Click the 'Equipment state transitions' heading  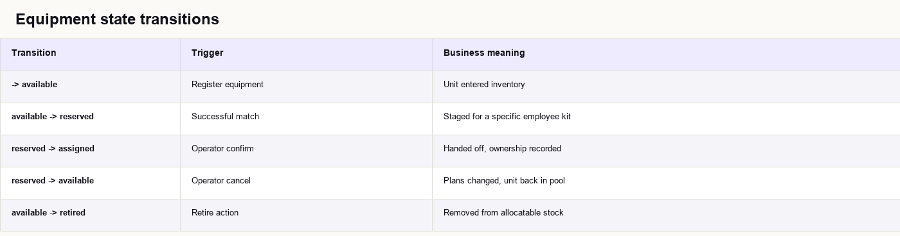click(x=117, y=19)
